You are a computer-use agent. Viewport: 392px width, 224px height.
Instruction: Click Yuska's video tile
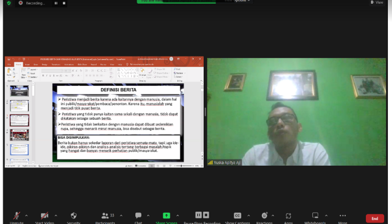(296, 111)
